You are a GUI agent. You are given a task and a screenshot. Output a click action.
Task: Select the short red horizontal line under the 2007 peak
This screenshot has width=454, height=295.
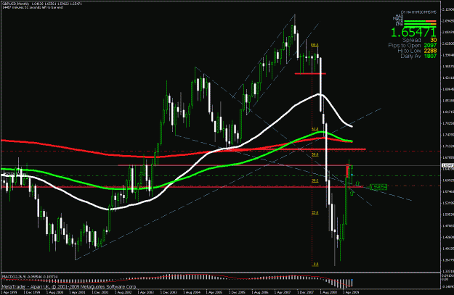tap(310, 74)
